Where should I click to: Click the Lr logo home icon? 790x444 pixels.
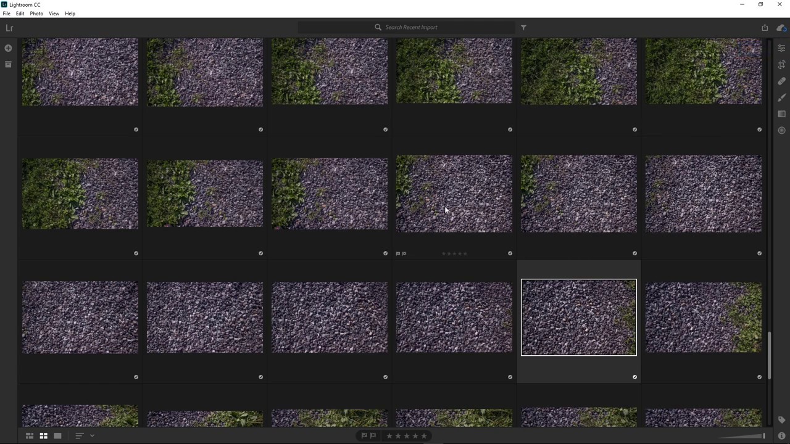point(9,28)
